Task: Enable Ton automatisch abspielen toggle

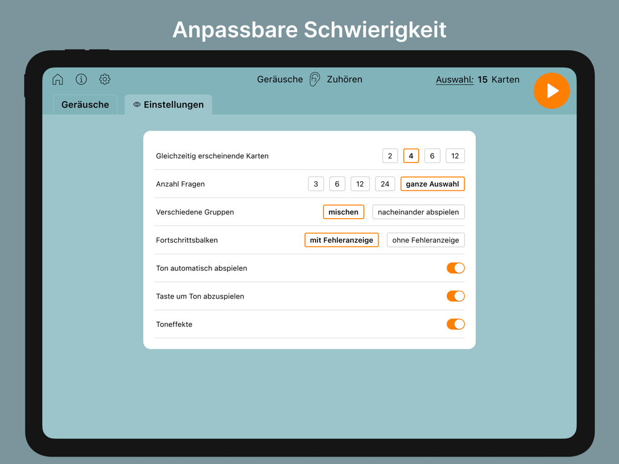Action: point(455,268)
